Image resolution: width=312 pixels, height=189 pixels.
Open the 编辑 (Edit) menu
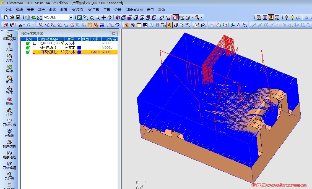pyautogui.click(x=19, y=10)
